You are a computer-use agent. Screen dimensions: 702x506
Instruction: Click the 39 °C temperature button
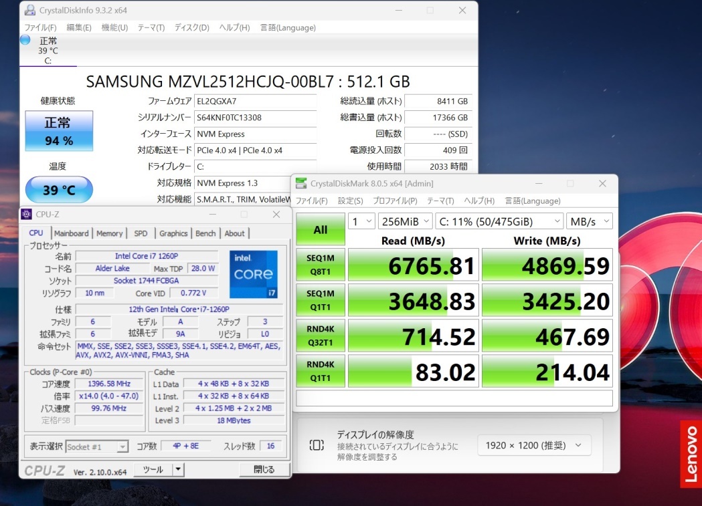[59, 190]
